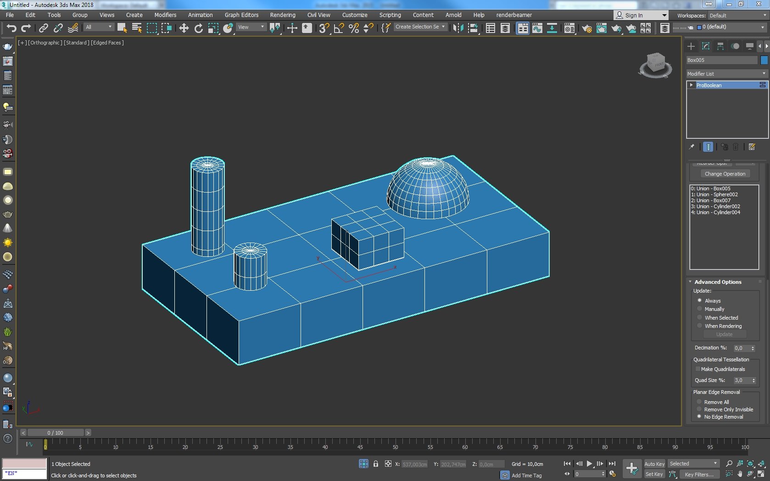Activate the Select and Move tool
This screenshot has height=481, width=770.
pos(184,28)
